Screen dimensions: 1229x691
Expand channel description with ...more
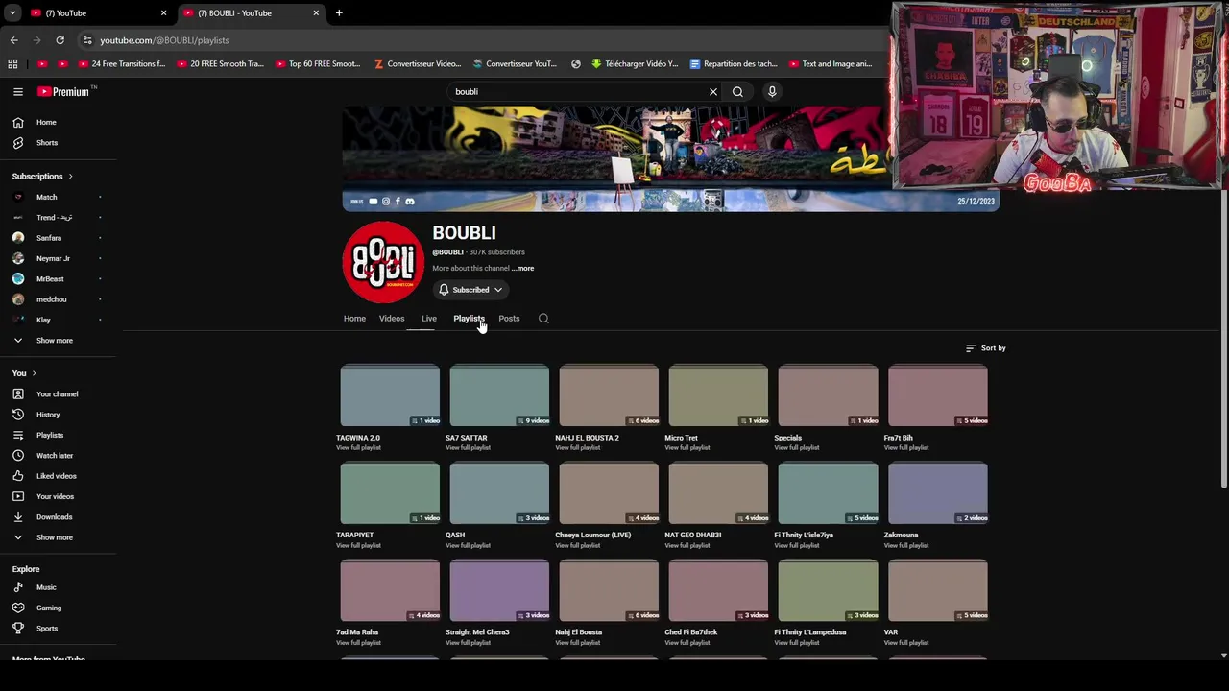click(x=522, y=269)
